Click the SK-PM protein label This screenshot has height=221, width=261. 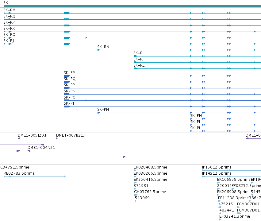pos(70,73)
